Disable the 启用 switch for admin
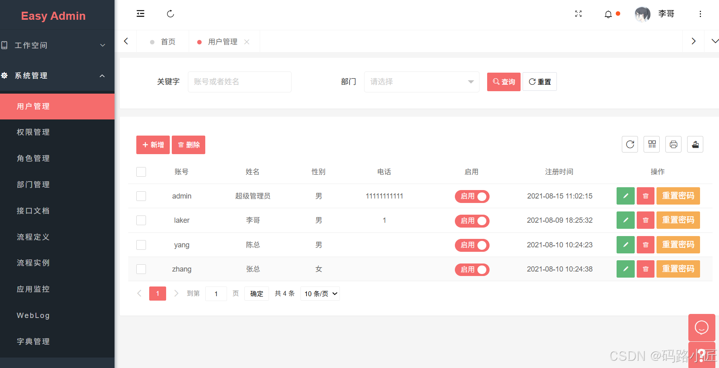Viewport: 719px width, 368px height. pos(472,196)
